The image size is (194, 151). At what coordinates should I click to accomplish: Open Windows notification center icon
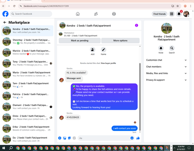pos(189,148)
